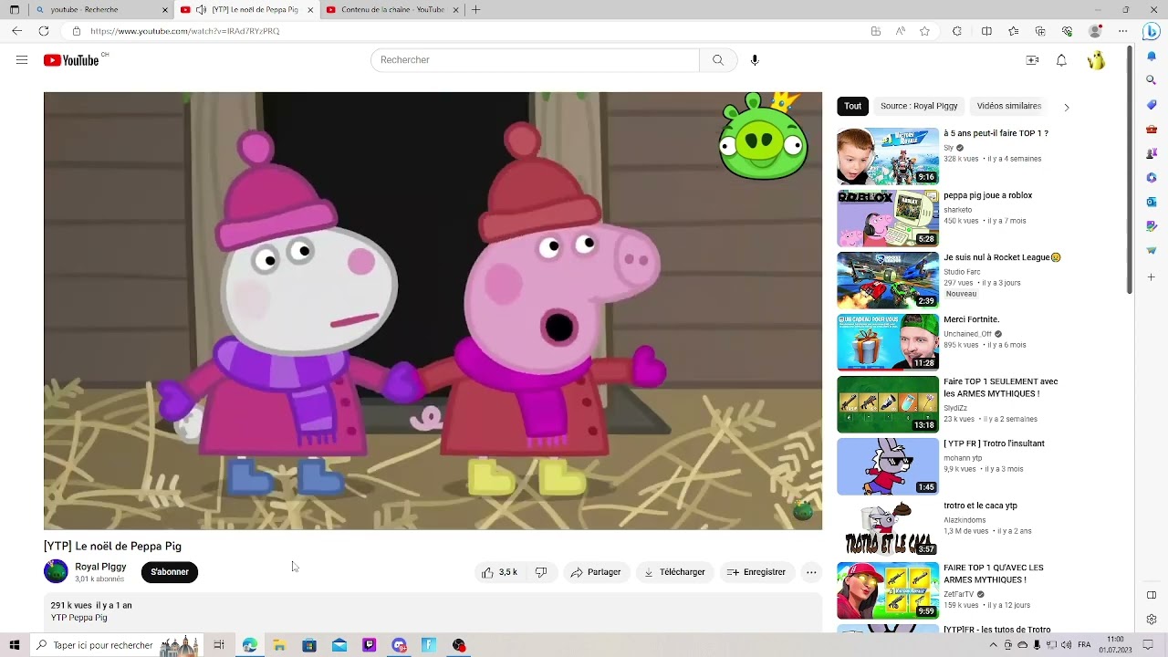Dislike the video with thumbs-down
1168x657 pixels.
[x=541, y=572]
